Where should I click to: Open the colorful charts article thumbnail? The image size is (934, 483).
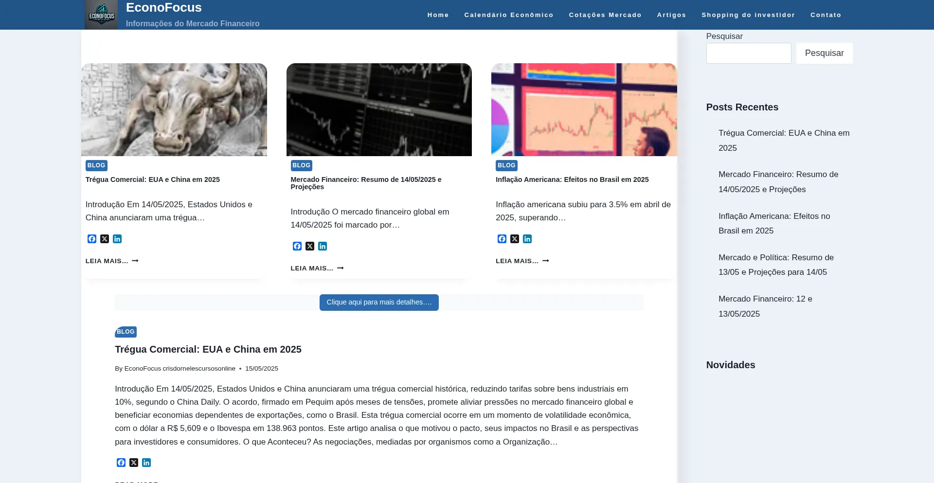(x=584, y=109)
